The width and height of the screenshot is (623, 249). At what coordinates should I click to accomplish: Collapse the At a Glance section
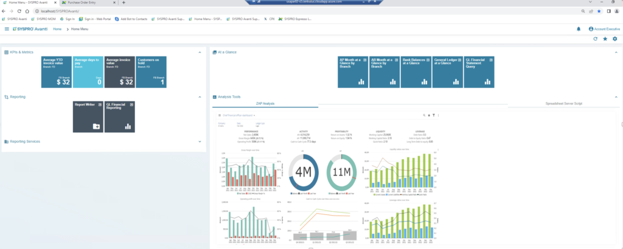pyautogui.click(x=616, y=52)
